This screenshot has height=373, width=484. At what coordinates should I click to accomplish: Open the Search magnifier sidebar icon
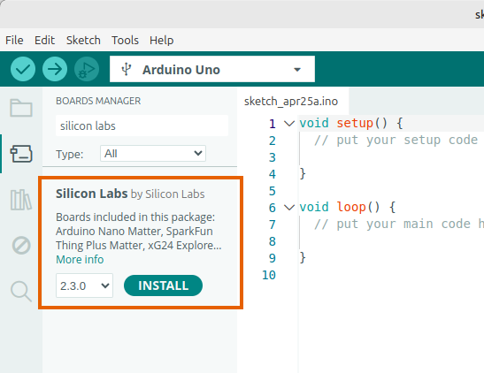21,291
